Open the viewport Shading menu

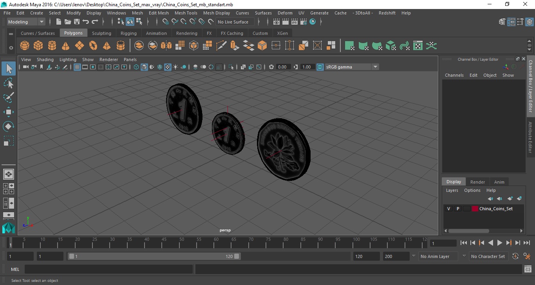click(45, 60)
